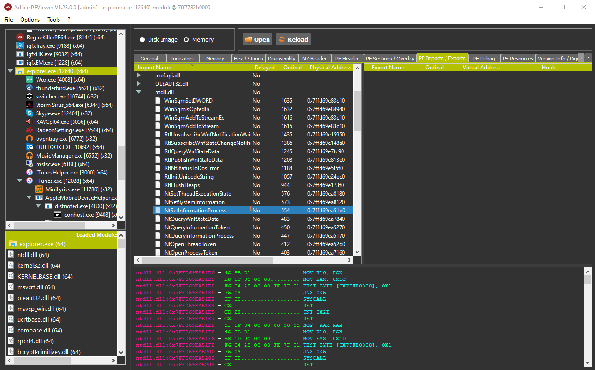Collapse the iTunes.exe process node
Image resolution: width=595 pixels, height=370 pixels.
[x=20, y=181]
